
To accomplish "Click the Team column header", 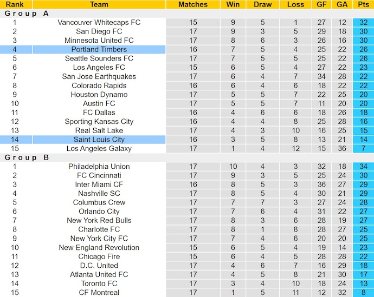I will [x=99, y=4].
